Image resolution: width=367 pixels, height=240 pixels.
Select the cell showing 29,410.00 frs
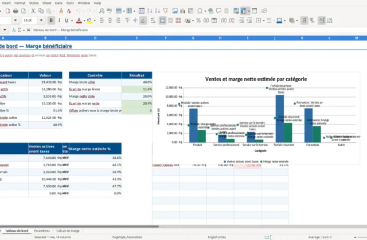click(45, 82)
